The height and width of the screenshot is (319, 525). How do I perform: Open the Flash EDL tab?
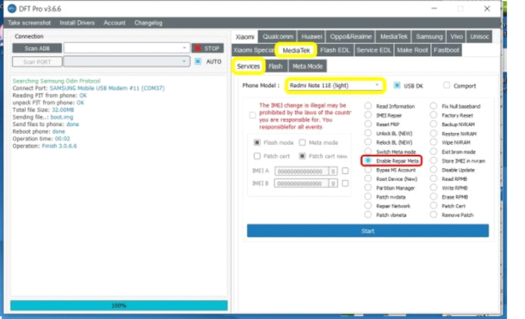tap(335, 50)
